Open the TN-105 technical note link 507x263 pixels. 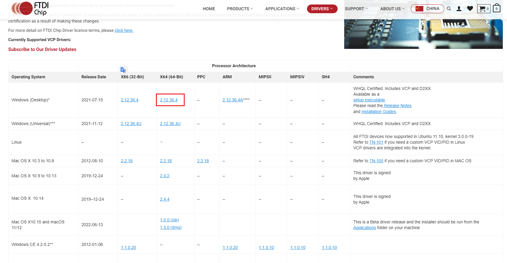(x=376, y=161)
